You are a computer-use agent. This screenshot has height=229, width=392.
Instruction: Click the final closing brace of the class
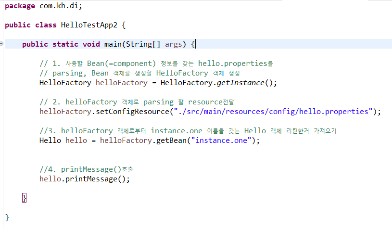(x=7, y=217)
